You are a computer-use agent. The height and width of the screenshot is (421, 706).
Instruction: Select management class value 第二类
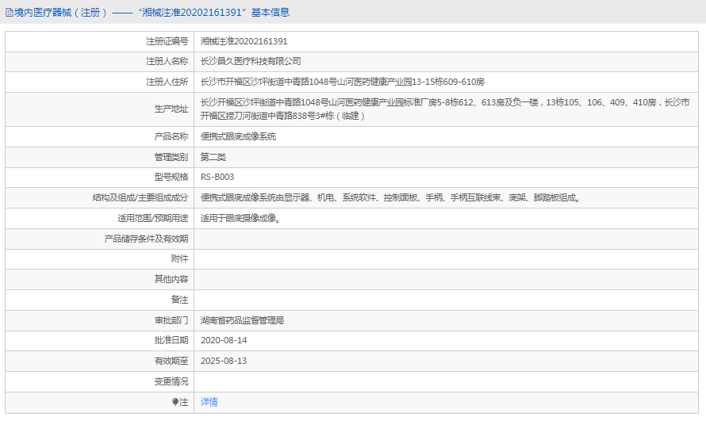(x=213, y=157)
